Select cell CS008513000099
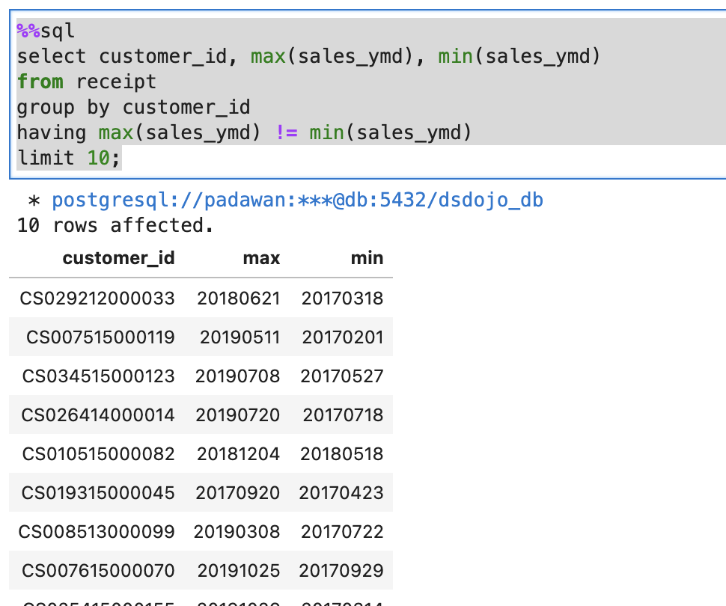Screen dimensions: 726x606 (97, 531)
